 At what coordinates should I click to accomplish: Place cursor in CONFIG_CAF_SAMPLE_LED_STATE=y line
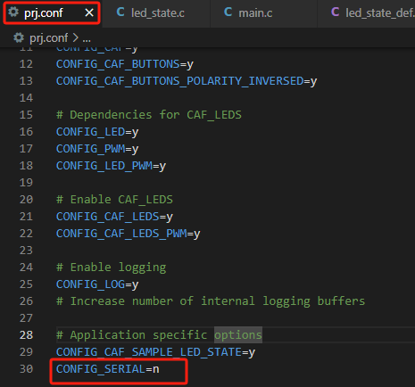click(x=155, y=352)
